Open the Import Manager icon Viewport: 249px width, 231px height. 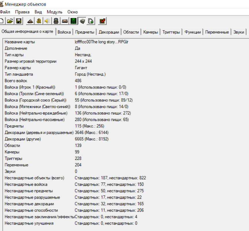(x=91, y=21)
